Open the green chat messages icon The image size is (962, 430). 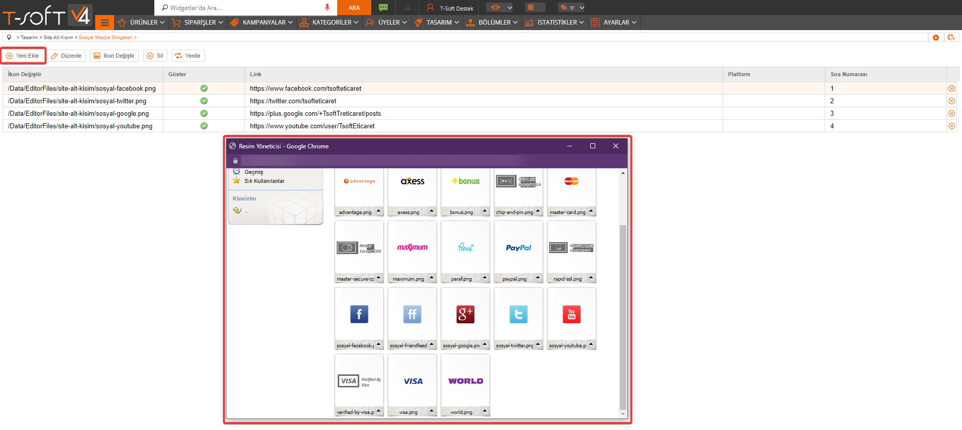(x=383, y=8)
